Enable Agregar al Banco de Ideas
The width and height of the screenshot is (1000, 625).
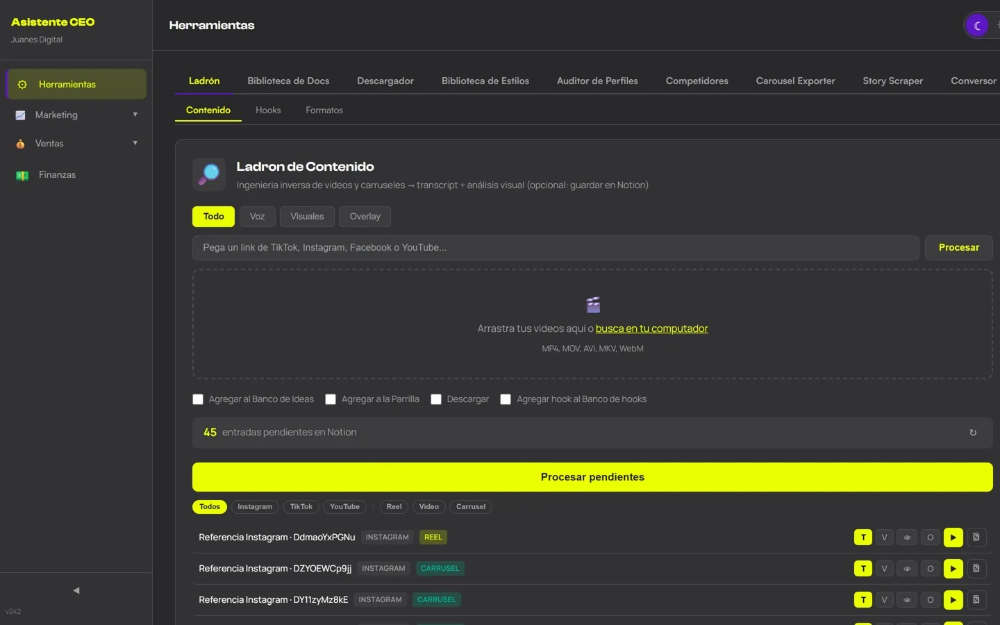click(x=198, y=399)
